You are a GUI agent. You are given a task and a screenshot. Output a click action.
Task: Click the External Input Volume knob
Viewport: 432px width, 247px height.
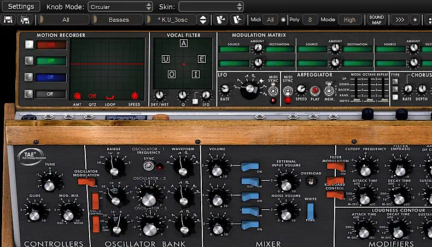tap(285, 182)
